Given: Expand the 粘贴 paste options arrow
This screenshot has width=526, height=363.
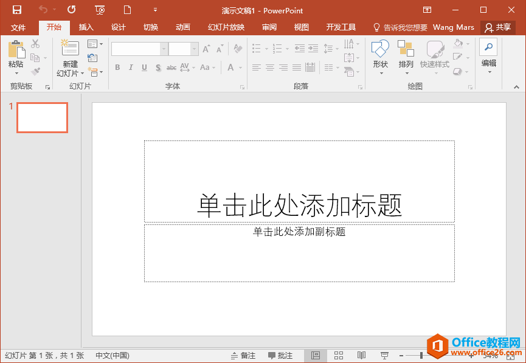Looking at the screenshot, I should point(16,73).
